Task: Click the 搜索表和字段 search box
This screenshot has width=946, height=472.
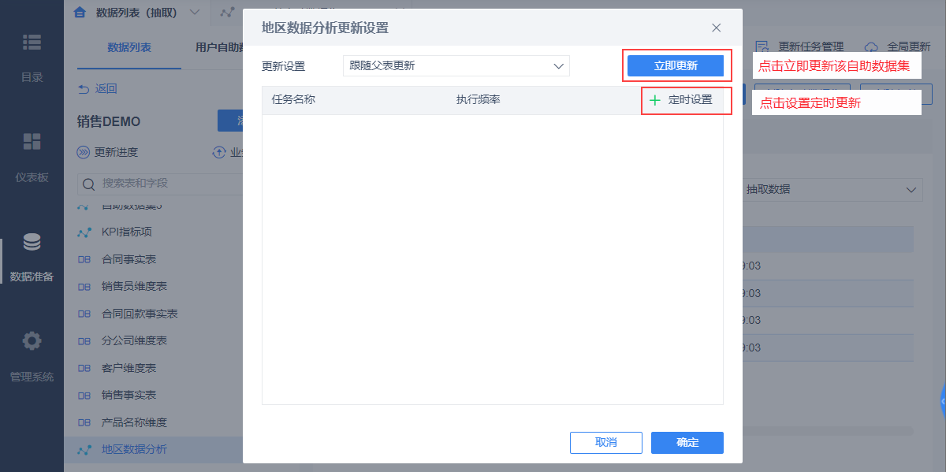Action: pos(160,184)
